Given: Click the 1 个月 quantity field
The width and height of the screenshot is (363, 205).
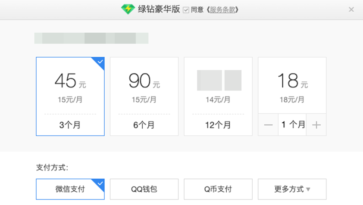Looking at the screenshot, I should click(x=292, y=125).
